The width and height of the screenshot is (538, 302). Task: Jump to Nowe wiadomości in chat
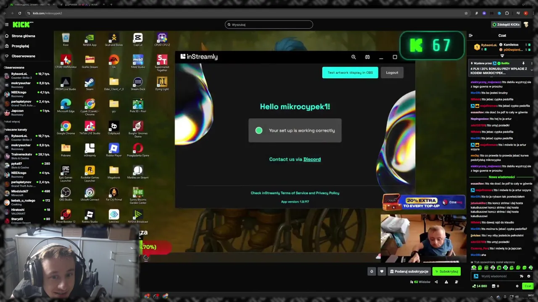point(501,177)
